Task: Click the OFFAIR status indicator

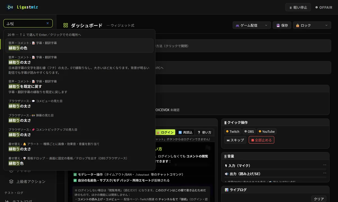Action: point(324,8)
